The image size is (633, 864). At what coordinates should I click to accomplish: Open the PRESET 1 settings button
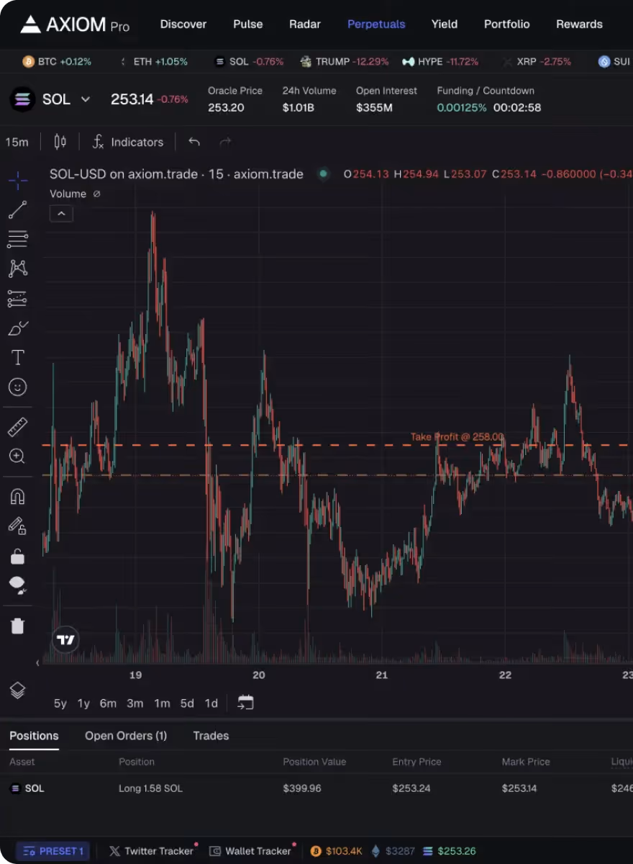[x=54, y=851]
